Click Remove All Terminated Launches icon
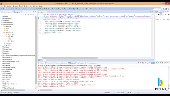Screen dimensions: 170x96 coord(143,63)
